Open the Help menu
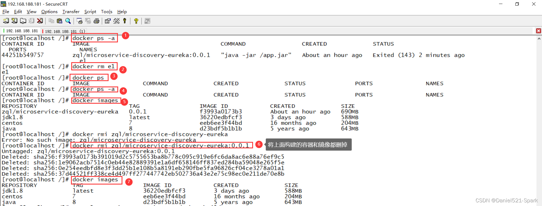 (x=122, y=12)
